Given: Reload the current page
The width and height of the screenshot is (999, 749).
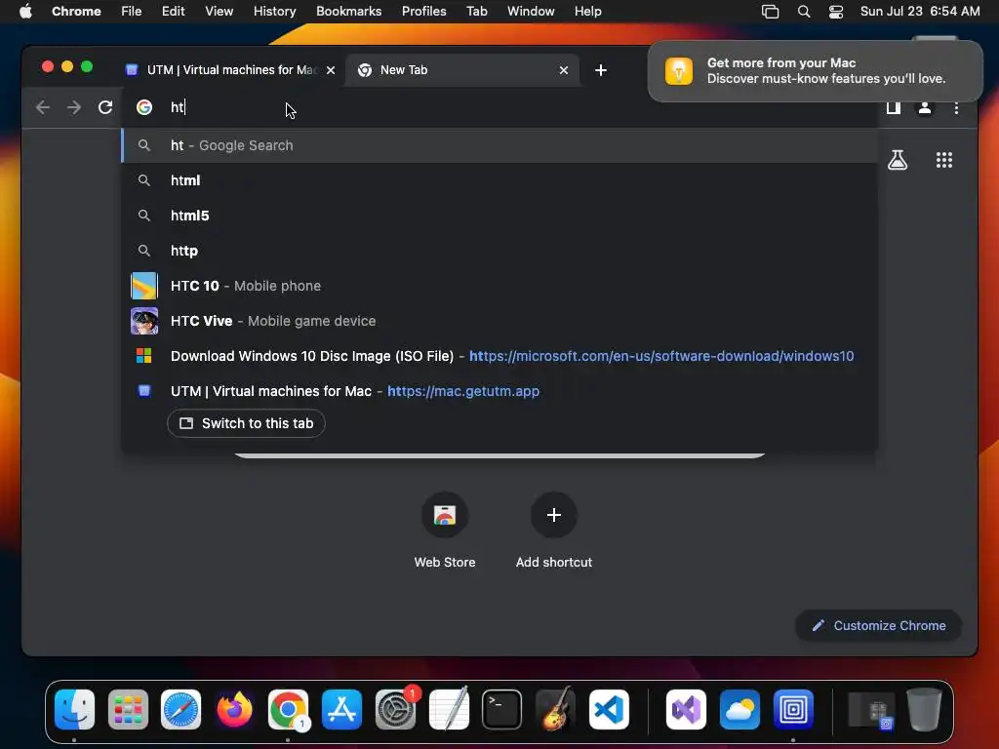Looking at the screenshot, I should pos(105,107).
